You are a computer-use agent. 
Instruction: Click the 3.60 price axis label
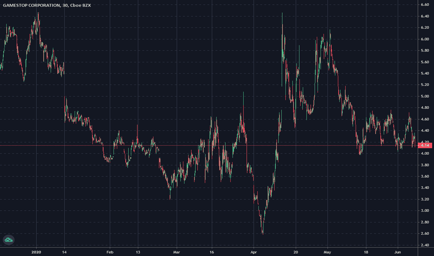pos(425,176)
